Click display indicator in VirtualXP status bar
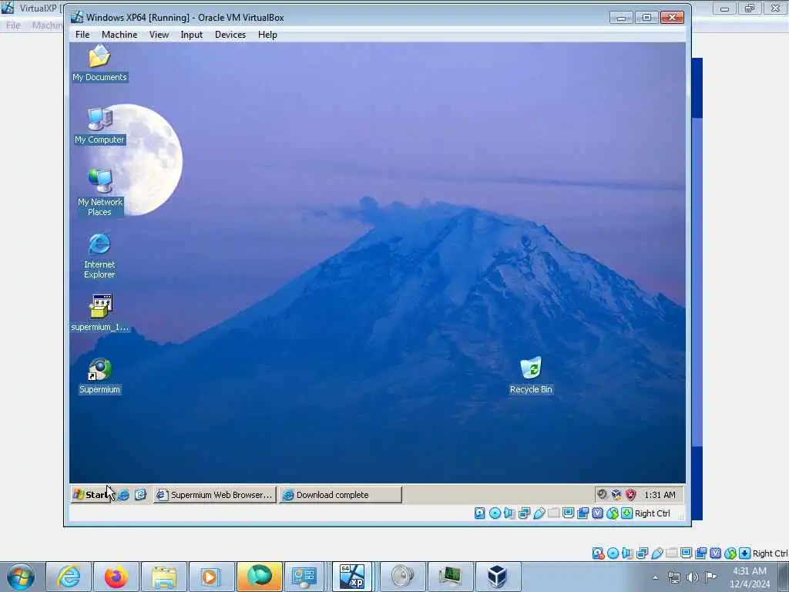The height and width of the screenshot is (592, 789). pos(687,553)
